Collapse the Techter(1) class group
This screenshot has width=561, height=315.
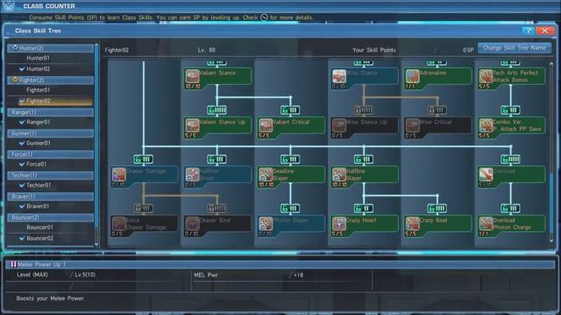51,175
